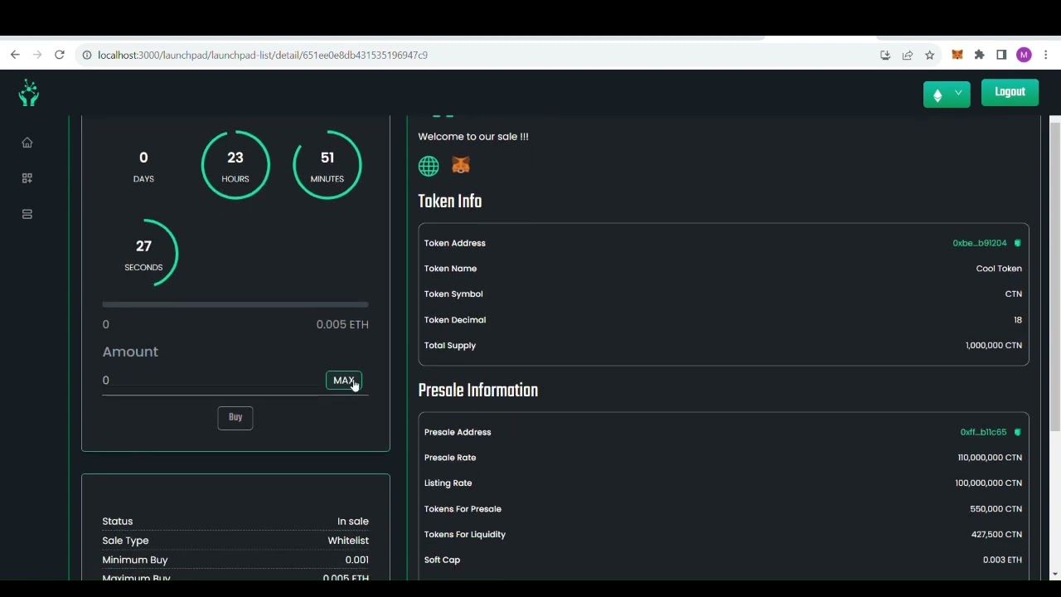This screenshot has height=597, width=1061.
Task: Open the MetaMask fox extension in the toolbar
Action: coord(957,55)
